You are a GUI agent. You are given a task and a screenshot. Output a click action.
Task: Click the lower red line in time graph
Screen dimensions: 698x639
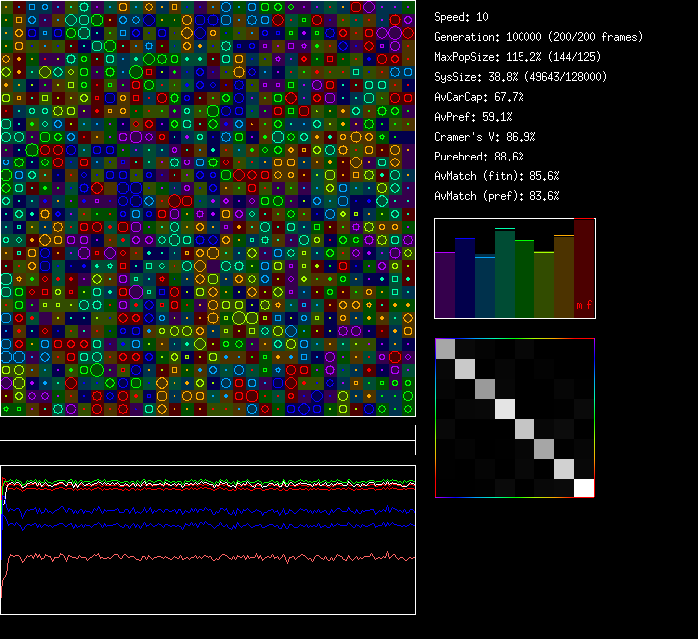pyautogui.click(x=199, y=557)
